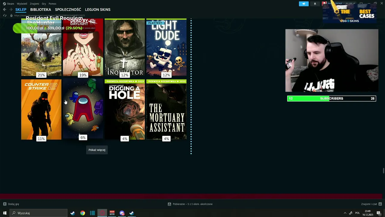Viewport: 385px width, 217px height.
Task: Open the last Steam taskbar icon
Action: [x=131, y=213]
